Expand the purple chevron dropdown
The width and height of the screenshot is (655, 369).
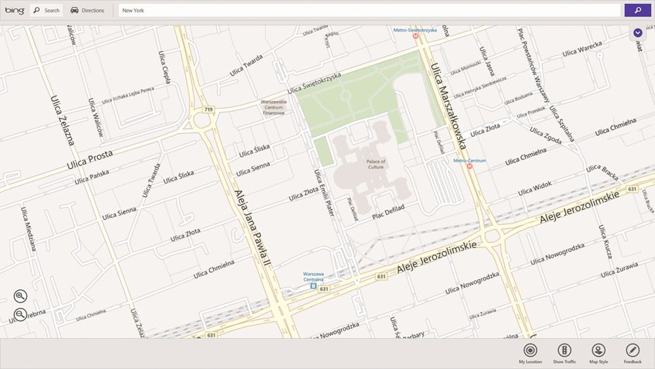(637, 33)
